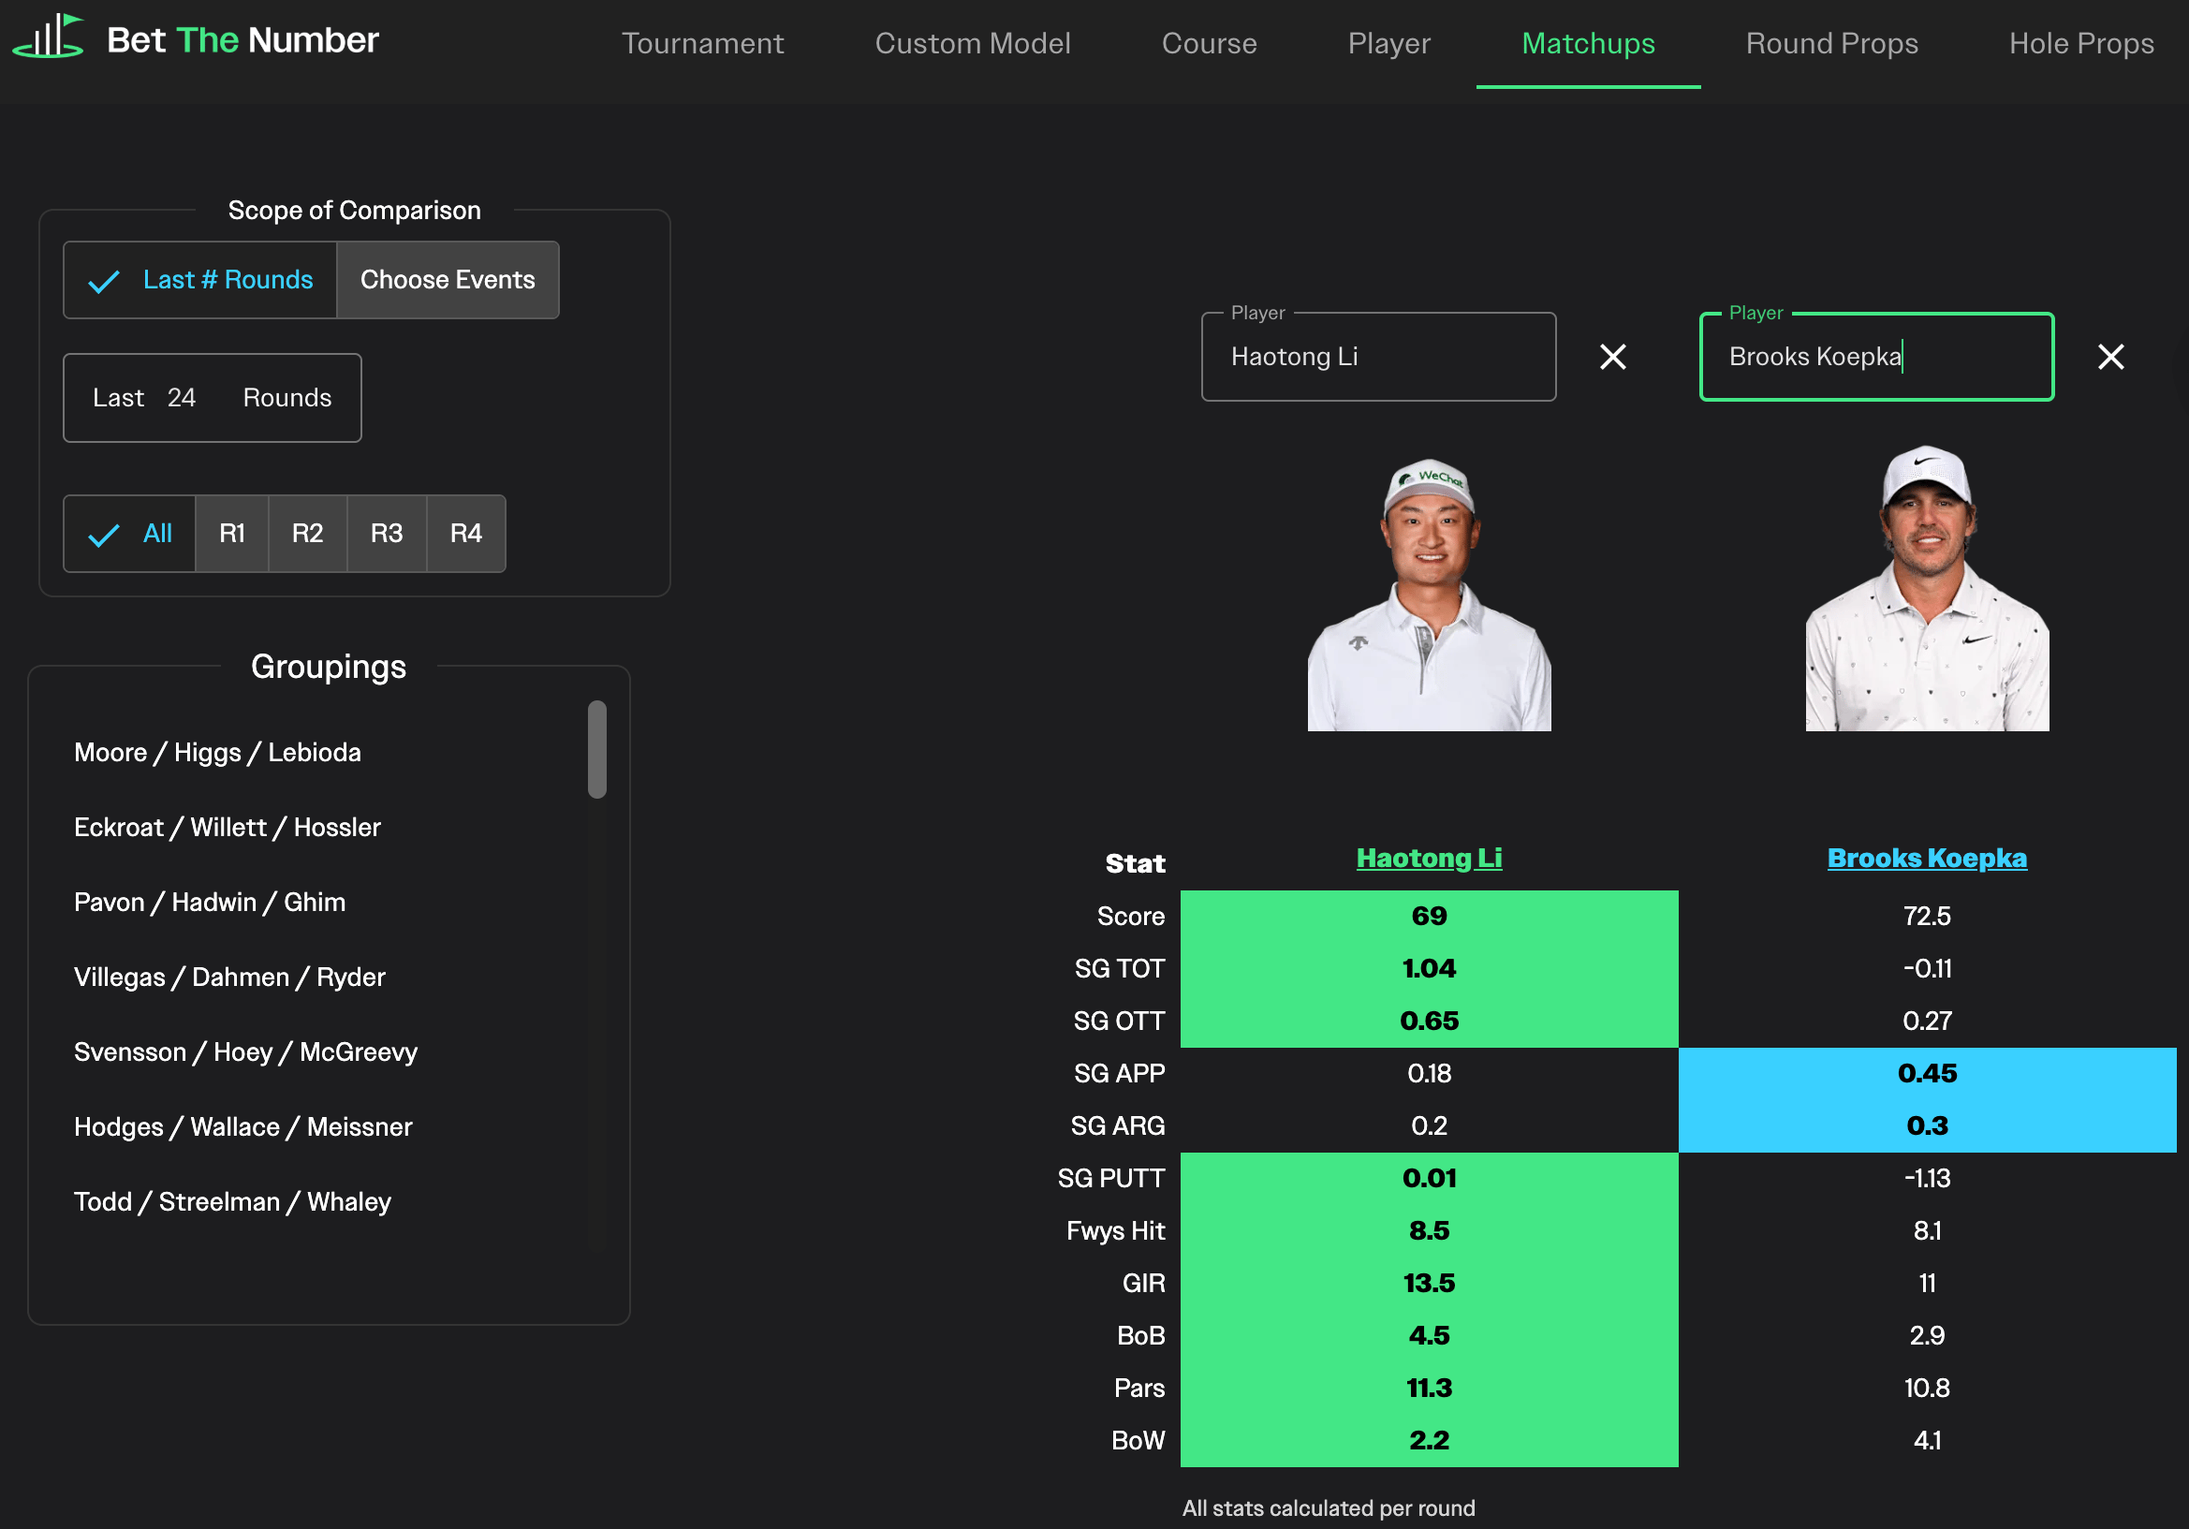Image resolution: width=2189 pixels, height=1529 pixels.
Task: Select Last # Rounds scope option
Action: point(200,279)
